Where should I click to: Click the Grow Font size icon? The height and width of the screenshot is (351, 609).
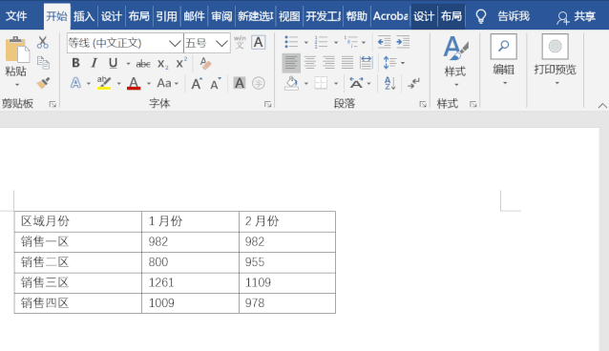[x=197, y=83]
